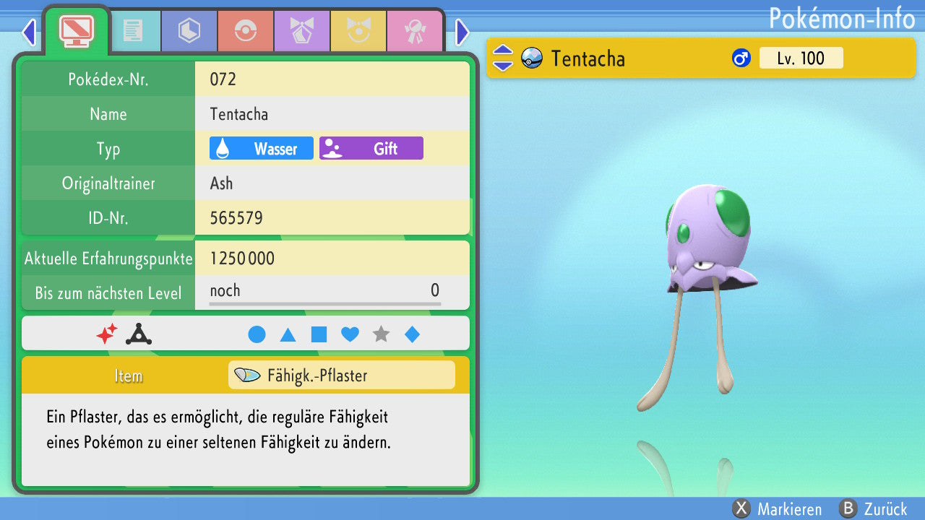Toggle the blue heart marking
Image resolution: width=925 pixels, height=520 pixels.
pos(350,334)
